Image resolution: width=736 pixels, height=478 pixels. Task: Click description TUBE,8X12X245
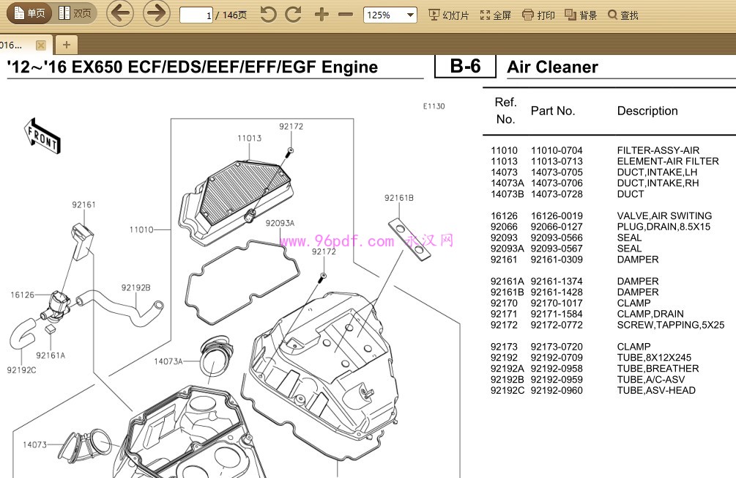click(x=654, y=357)
